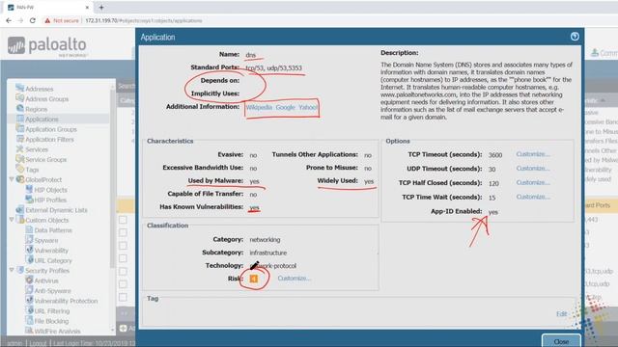Collapse the Security Profiles tree node
Image resolution: width=618 pixels, height=347 pixels.
click(x=12, y=270)
